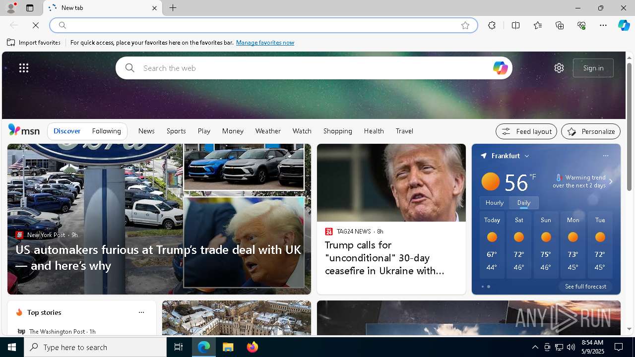Open Browser essentials icon
Viewport: 635px width, 357px height.
tap(581, 25)
